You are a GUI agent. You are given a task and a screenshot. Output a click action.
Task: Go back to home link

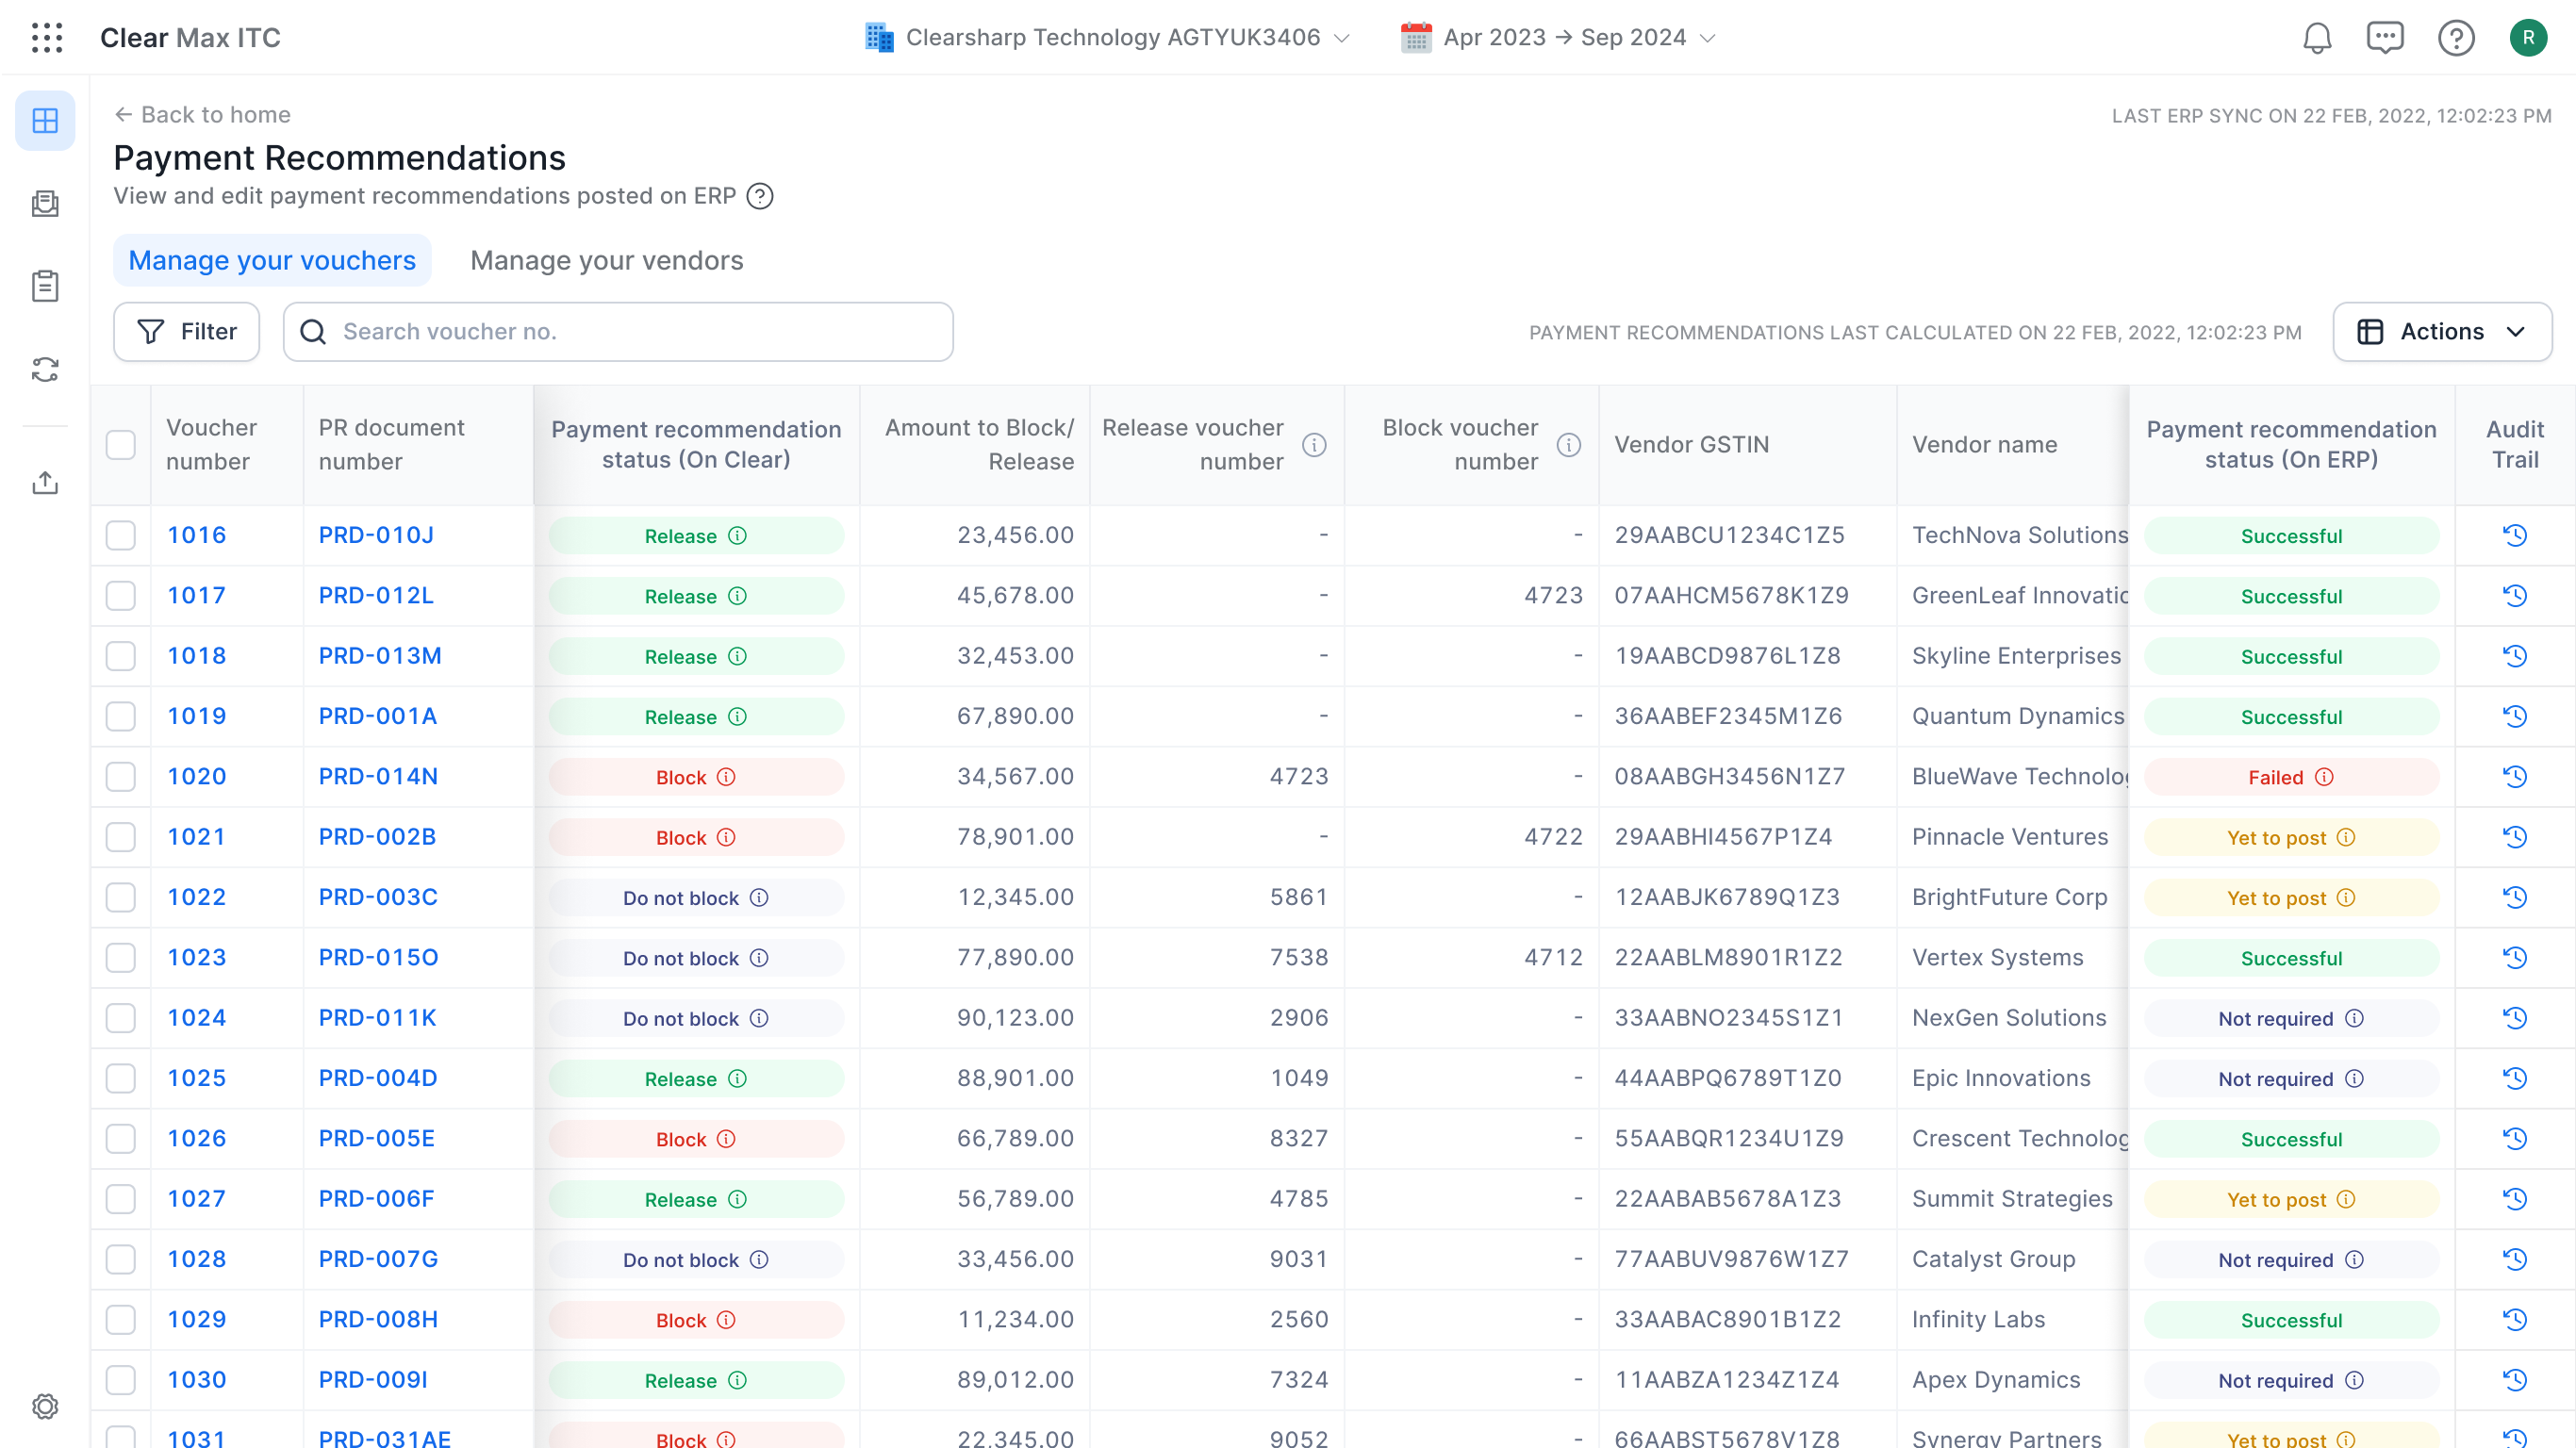(x=203, y=115)
